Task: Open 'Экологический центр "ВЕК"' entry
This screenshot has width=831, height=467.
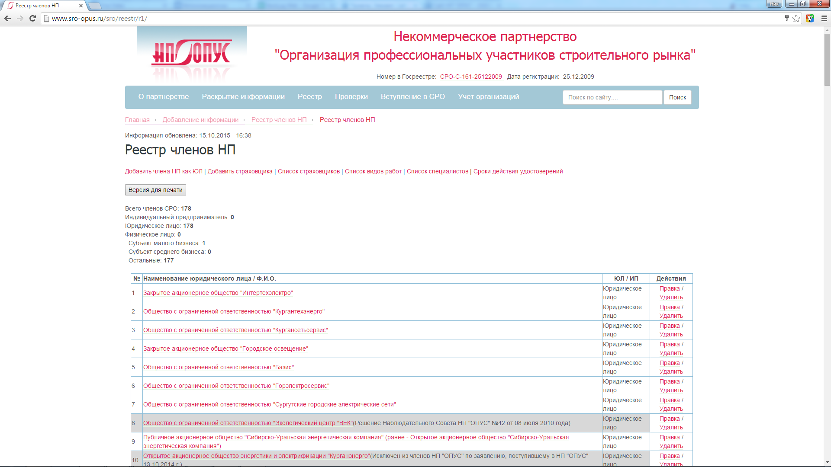Action: (x=248, y=423)
